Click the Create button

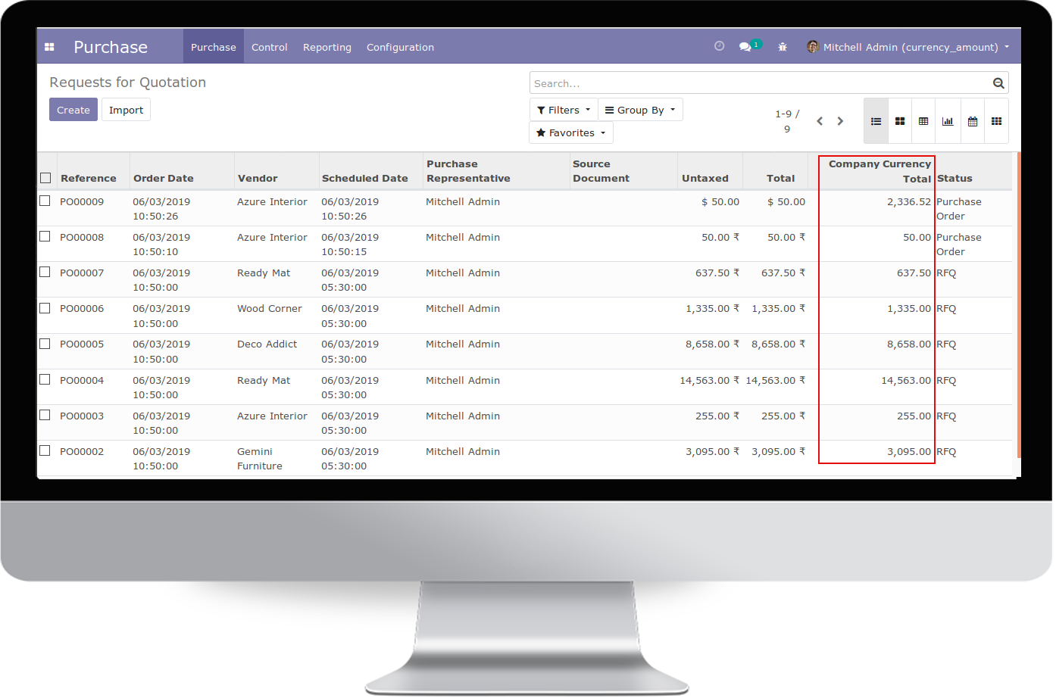[73, 110]
